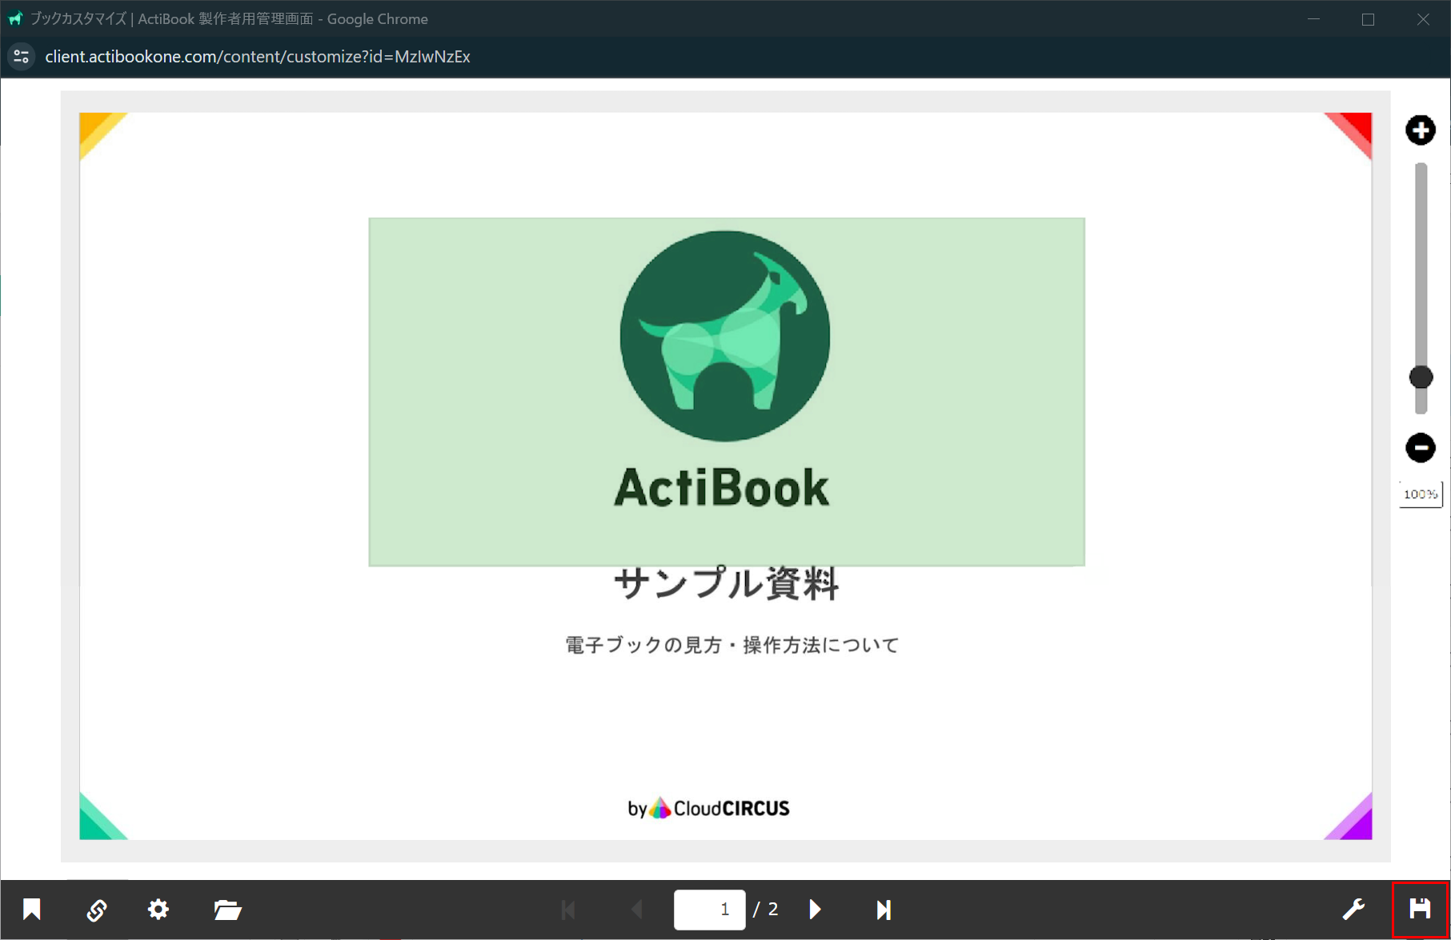Select the green ActiBook logo area

[x=727, y=392]
